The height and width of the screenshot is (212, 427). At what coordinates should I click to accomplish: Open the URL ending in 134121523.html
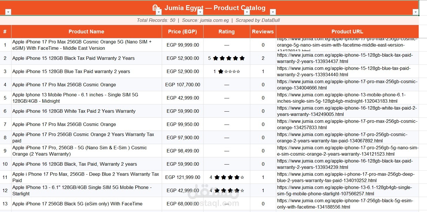[348, 151]
